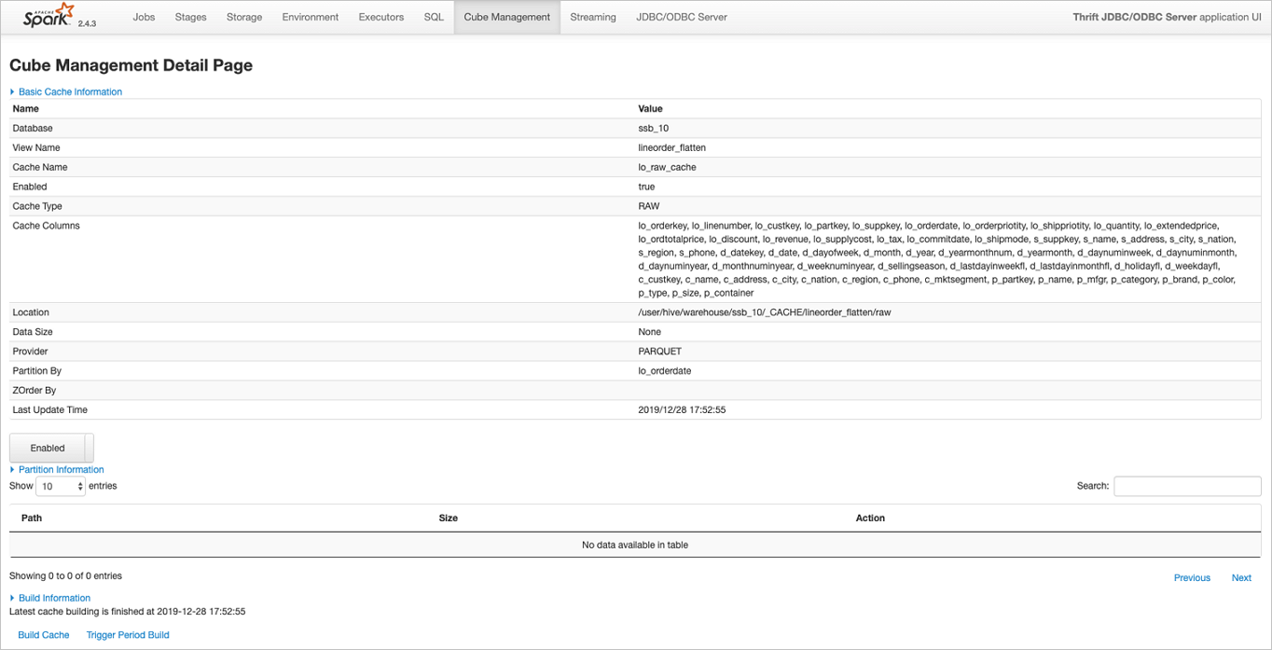1272x650 pixels.
Task: Go to the Previous page
Action: click(1192, 577)
